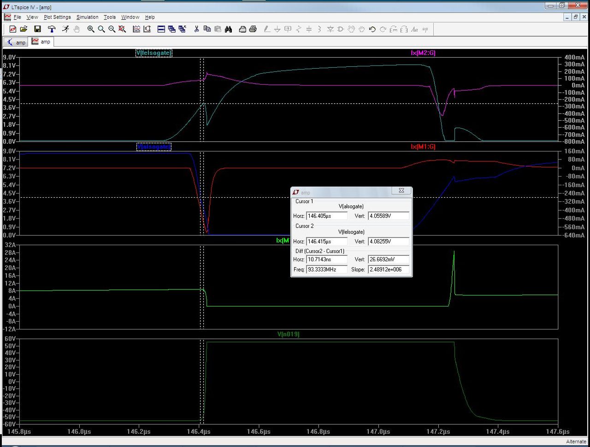Click Cursor 1 Horz value field
590x447 pixels.
pos(326,216)
